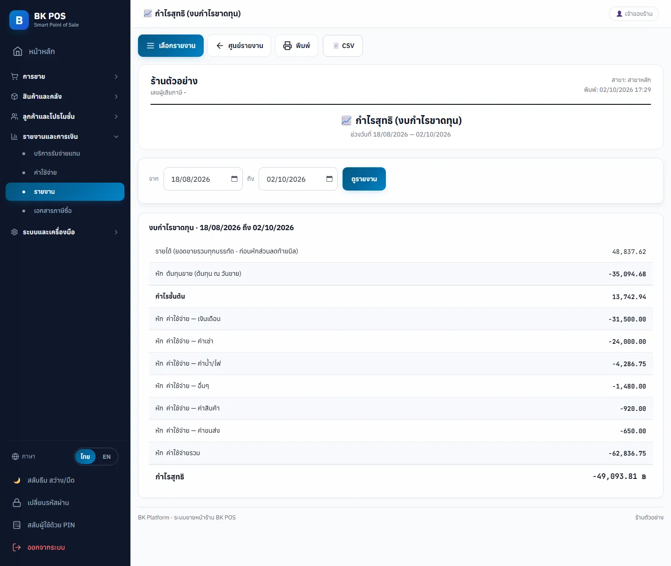Image resolution: width=671 pixels, height=566 pixels.
Task: Click the ดูรายงาน button
Action: click(364, 179)
